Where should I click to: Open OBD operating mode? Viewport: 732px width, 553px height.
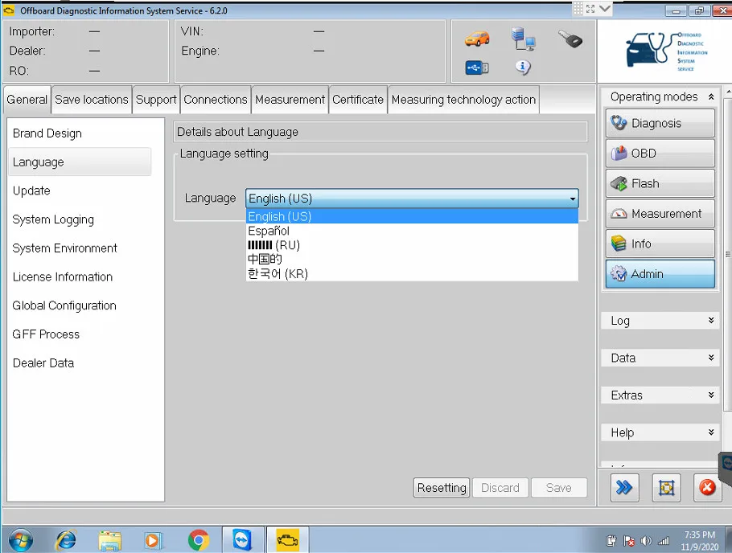point(660,154)
